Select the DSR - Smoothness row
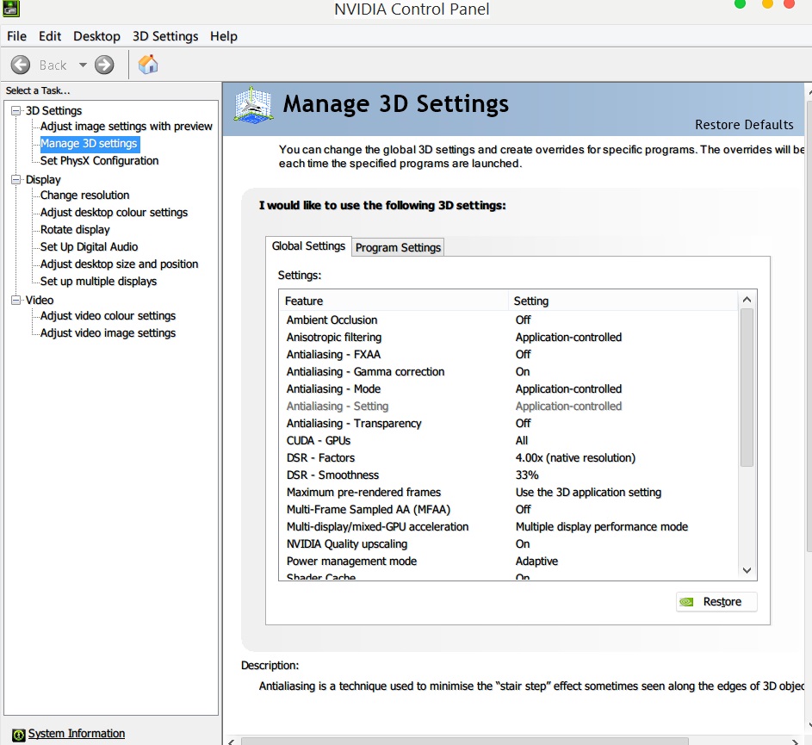The height and width of the screenshot is (745, 812). coord(510,475)
